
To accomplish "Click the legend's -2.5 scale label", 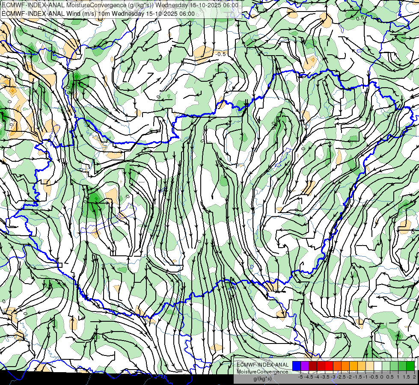I will [x=340, y=377].
